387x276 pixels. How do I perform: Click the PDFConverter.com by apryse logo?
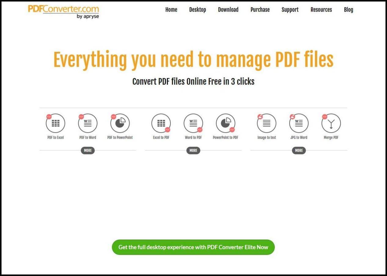[x=64, y=12]
